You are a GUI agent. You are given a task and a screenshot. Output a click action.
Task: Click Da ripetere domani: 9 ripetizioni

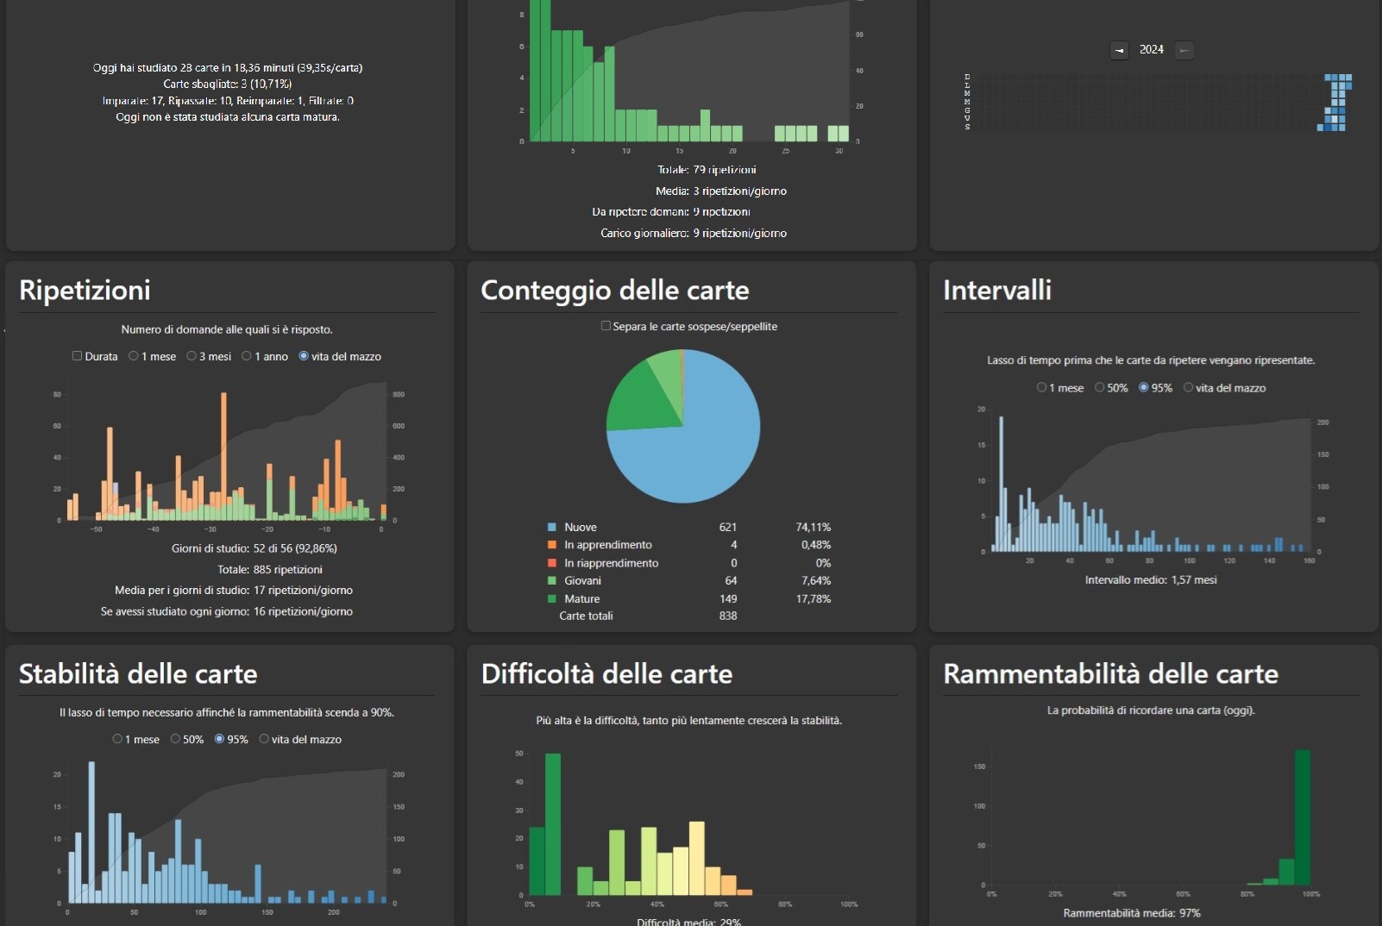[x=671, y=212]
